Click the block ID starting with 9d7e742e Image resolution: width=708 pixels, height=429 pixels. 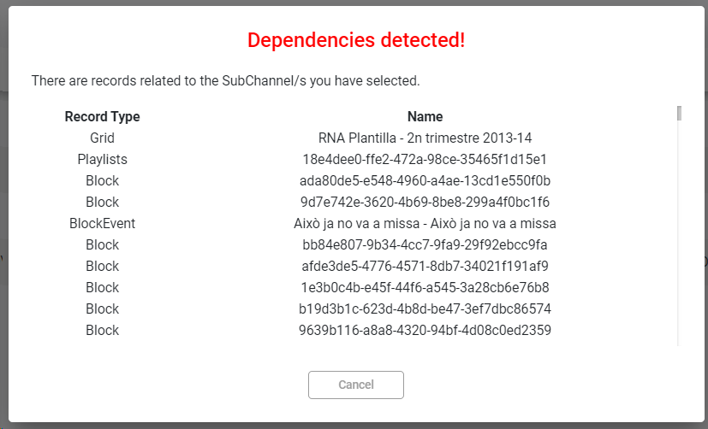(425, 203)
